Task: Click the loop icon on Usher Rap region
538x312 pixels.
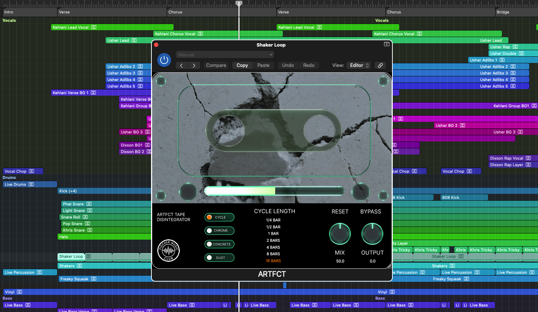Action: click(515, 47)
